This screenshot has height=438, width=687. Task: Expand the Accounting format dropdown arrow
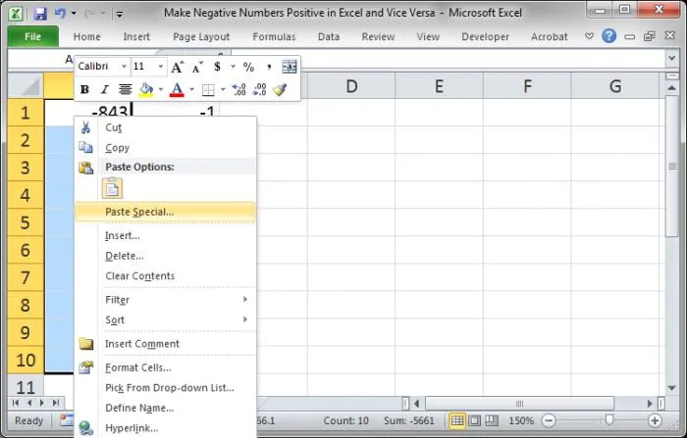click(x=234, y=67)
